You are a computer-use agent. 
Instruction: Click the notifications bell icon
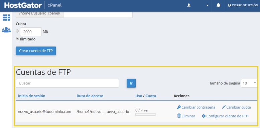218,5
